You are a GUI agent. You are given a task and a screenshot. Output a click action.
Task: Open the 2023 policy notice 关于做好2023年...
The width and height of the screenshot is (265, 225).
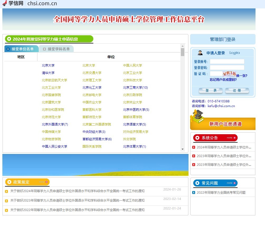78,200
